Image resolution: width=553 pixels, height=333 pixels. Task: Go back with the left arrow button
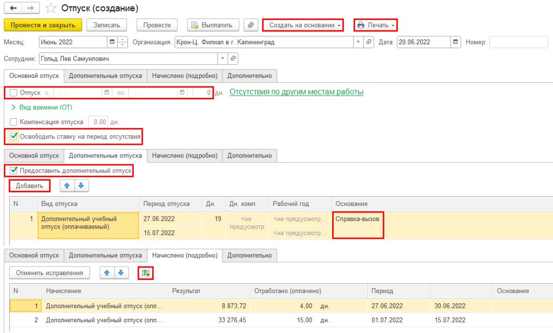point(13,8)
